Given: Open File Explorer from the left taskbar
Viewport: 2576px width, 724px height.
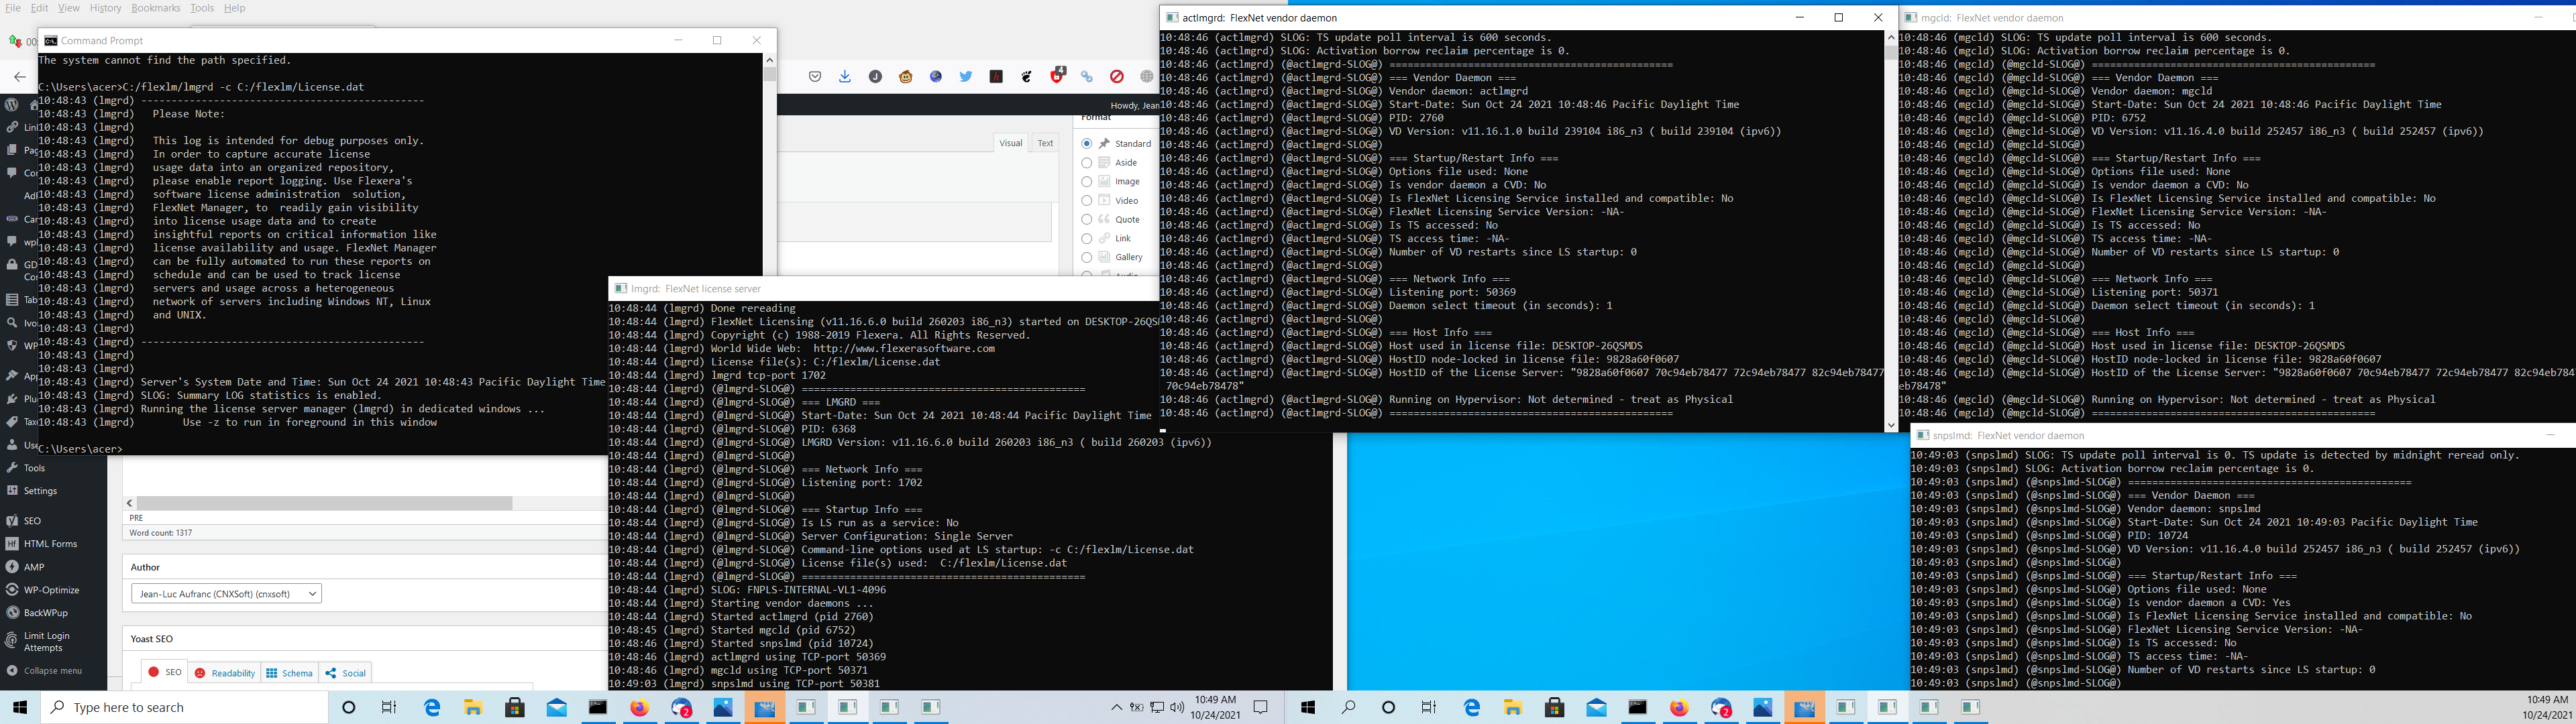Looking at the screenshot, I should click(473, 707).
